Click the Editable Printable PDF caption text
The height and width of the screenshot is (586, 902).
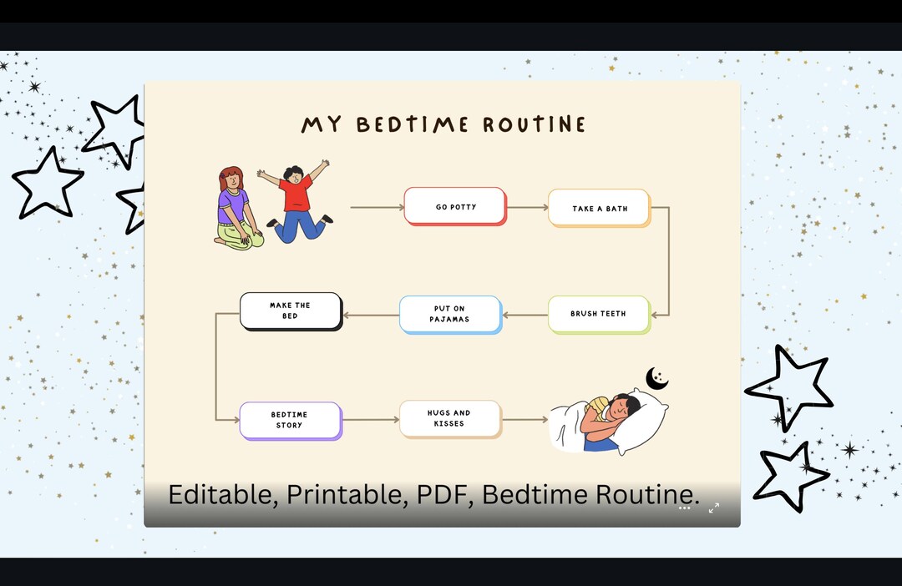pos(433,494)
